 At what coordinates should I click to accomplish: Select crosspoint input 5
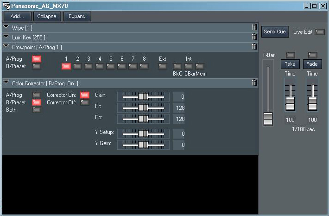111,66
